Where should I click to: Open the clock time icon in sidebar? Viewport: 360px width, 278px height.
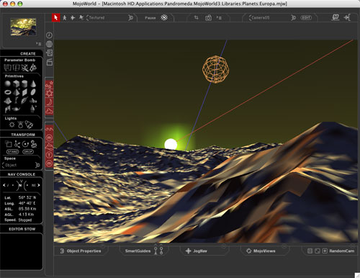pyautogui.click(x=49, y=35)
